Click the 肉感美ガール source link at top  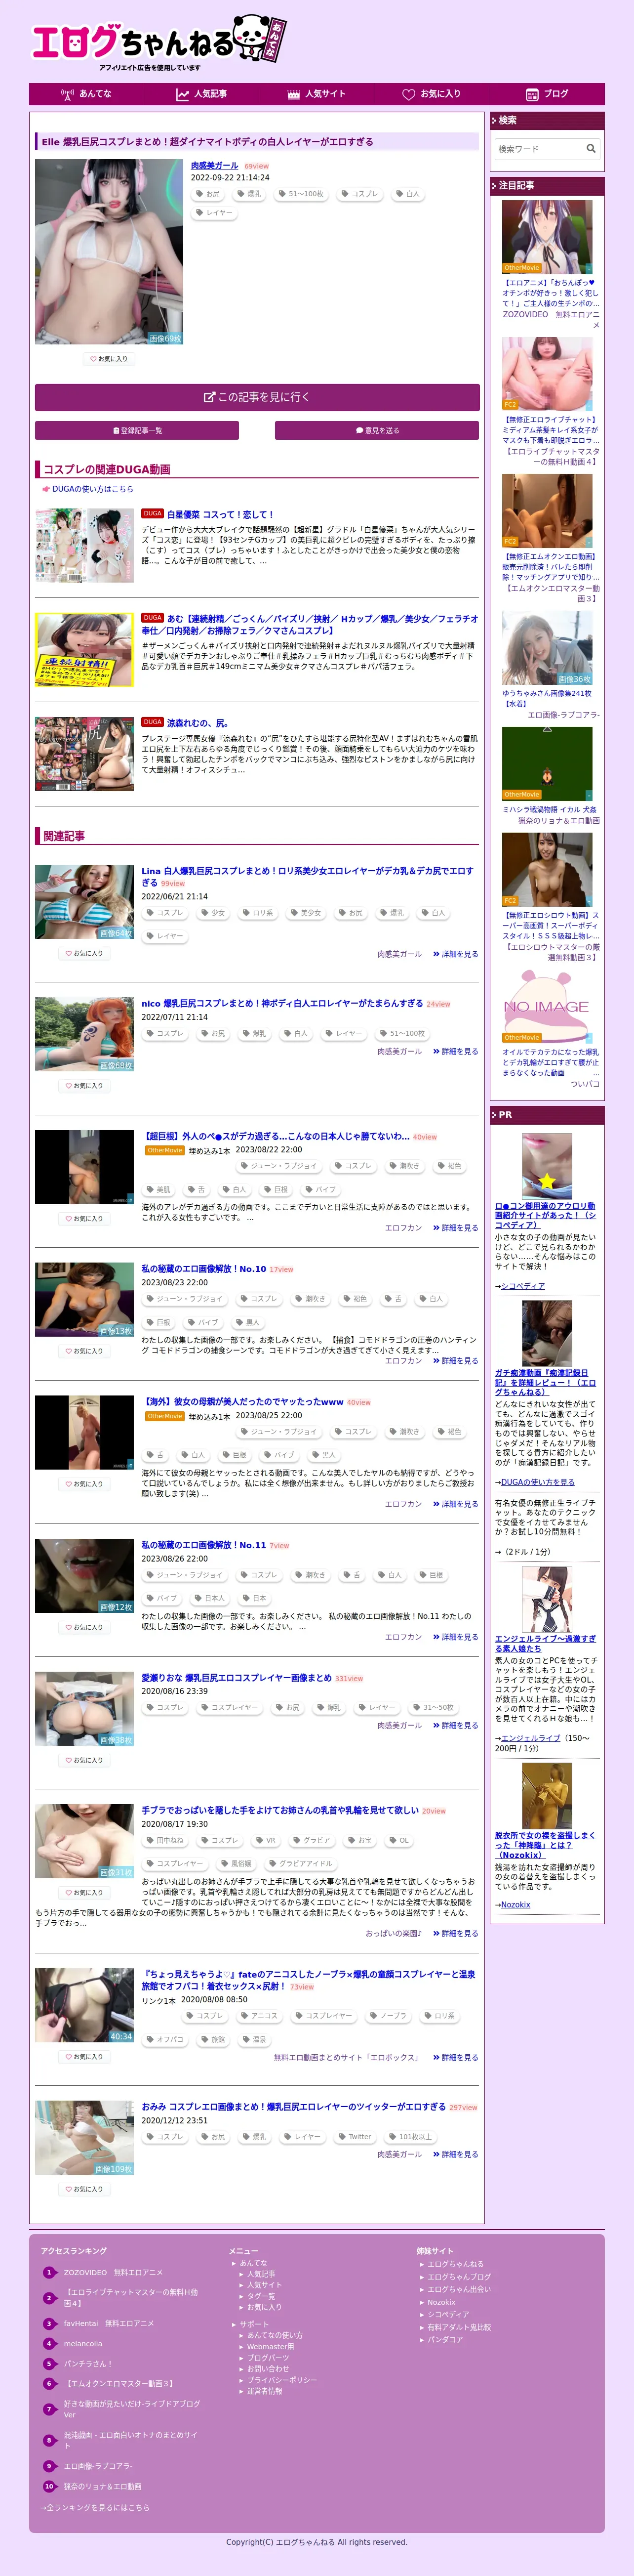tap(215, 166)
